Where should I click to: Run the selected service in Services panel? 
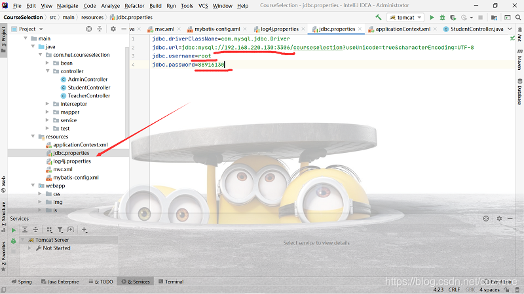click(13, 230)
